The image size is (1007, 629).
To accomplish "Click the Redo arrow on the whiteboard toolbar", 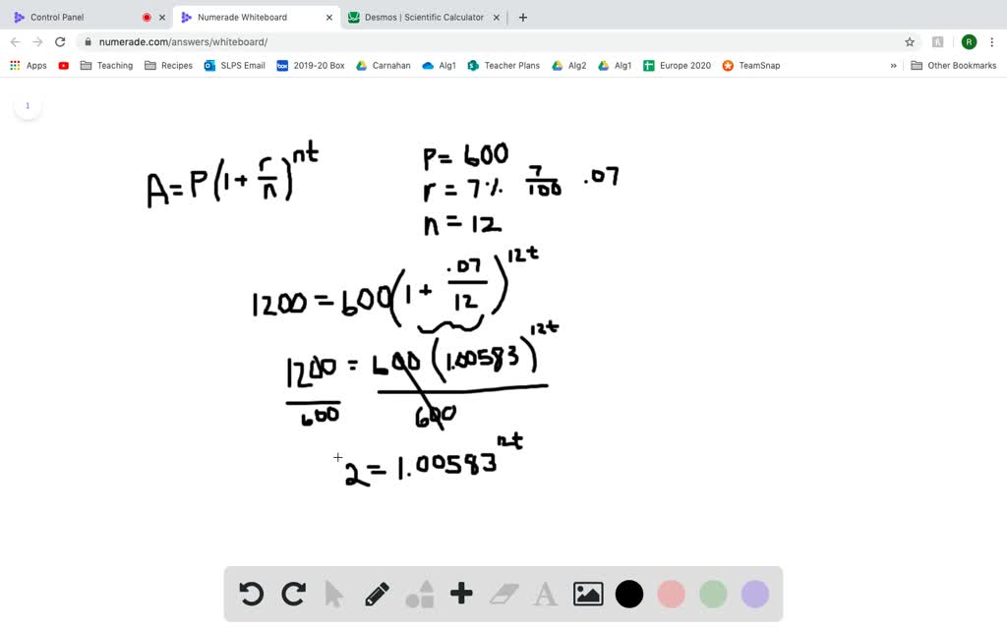I will pos(292,594).
